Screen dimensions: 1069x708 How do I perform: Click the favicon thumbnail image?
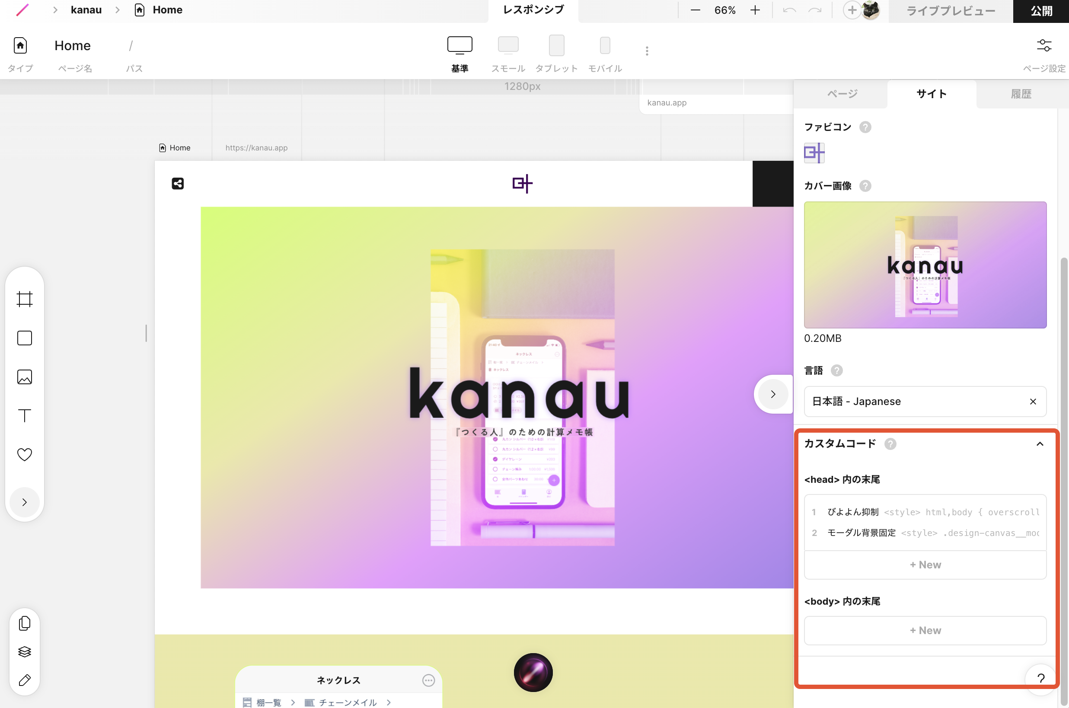click(814, 153)
